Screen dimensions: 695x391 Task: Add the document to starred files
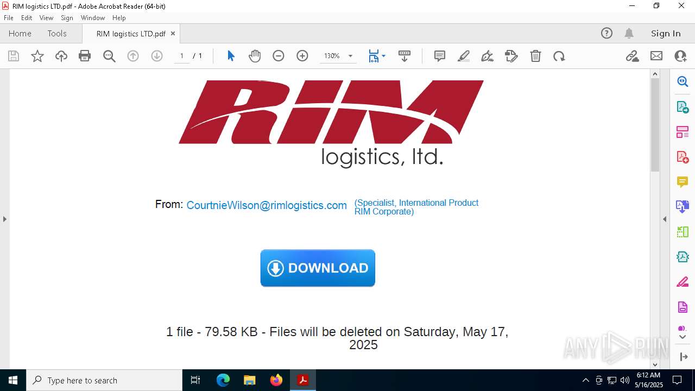tap(37, 56)
